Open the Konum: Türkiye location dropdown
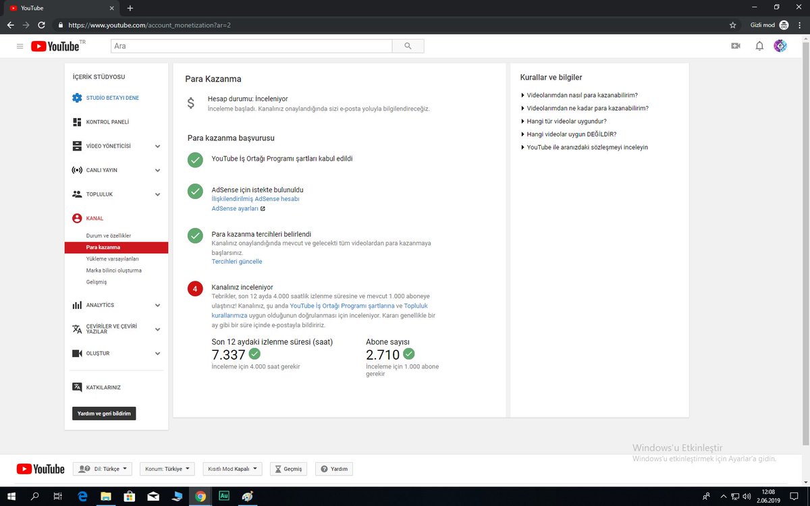The height and width of the screenshot is (506, 810). 167,469
